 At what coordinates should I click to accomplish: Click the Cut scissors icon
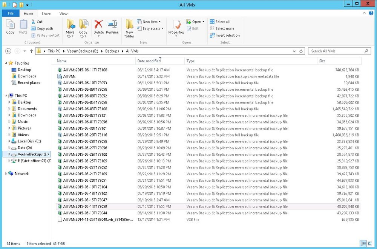coord(33,22)
